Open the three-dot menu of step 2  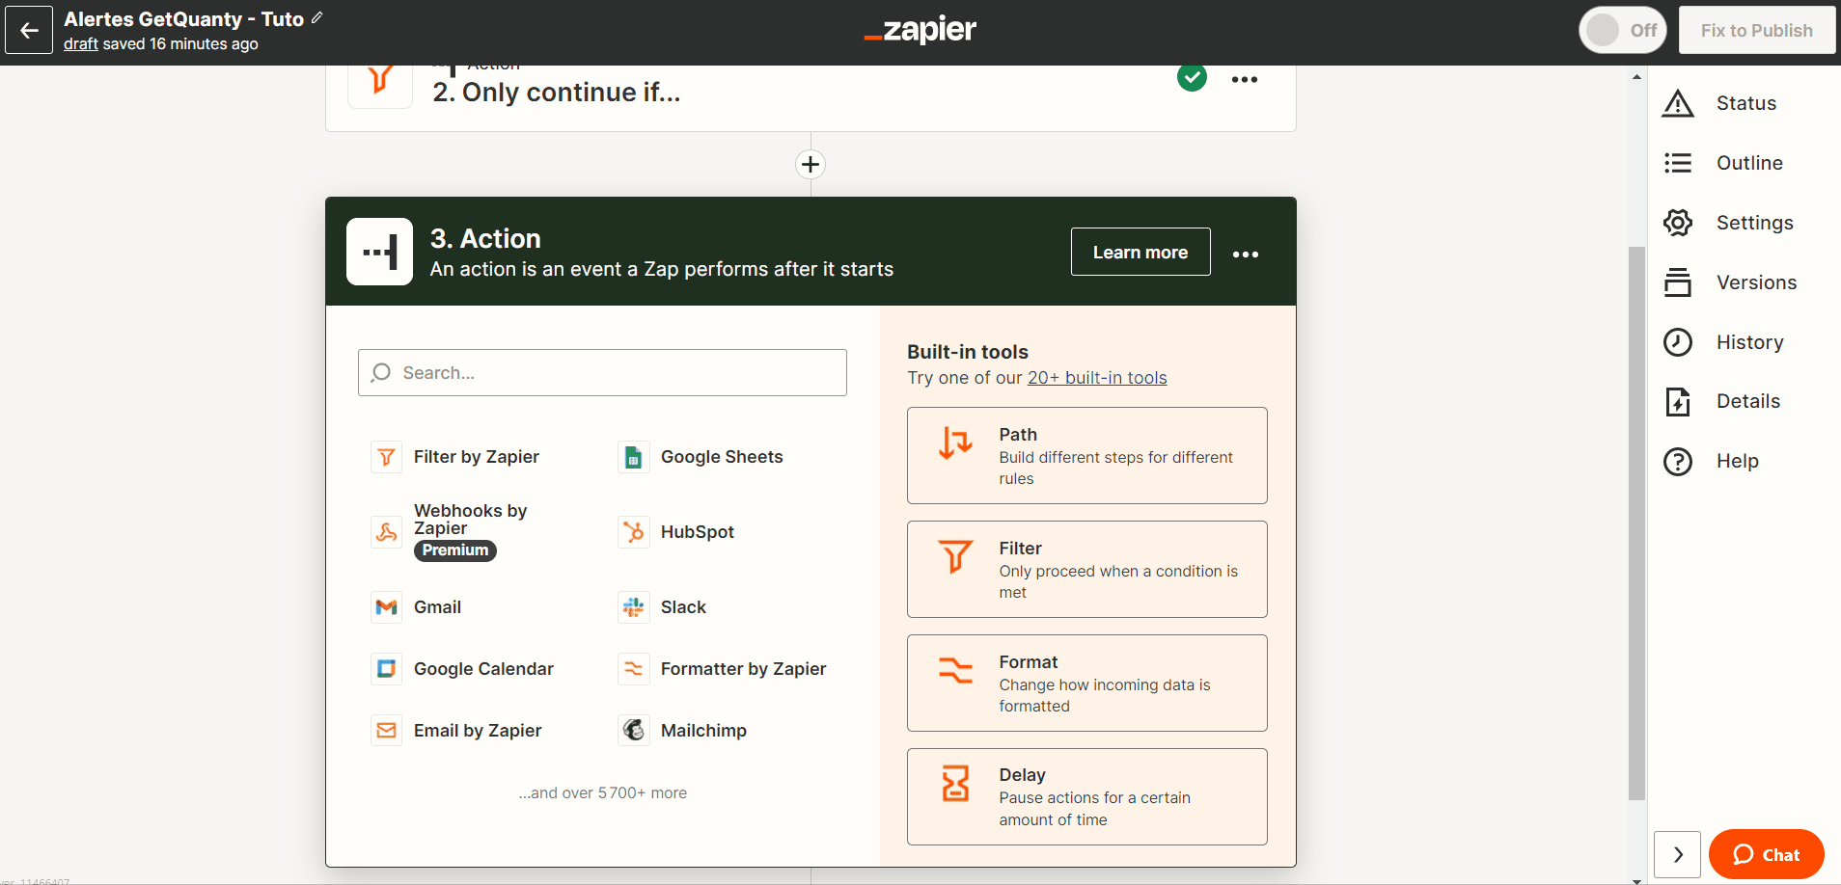click(1245, 79)
